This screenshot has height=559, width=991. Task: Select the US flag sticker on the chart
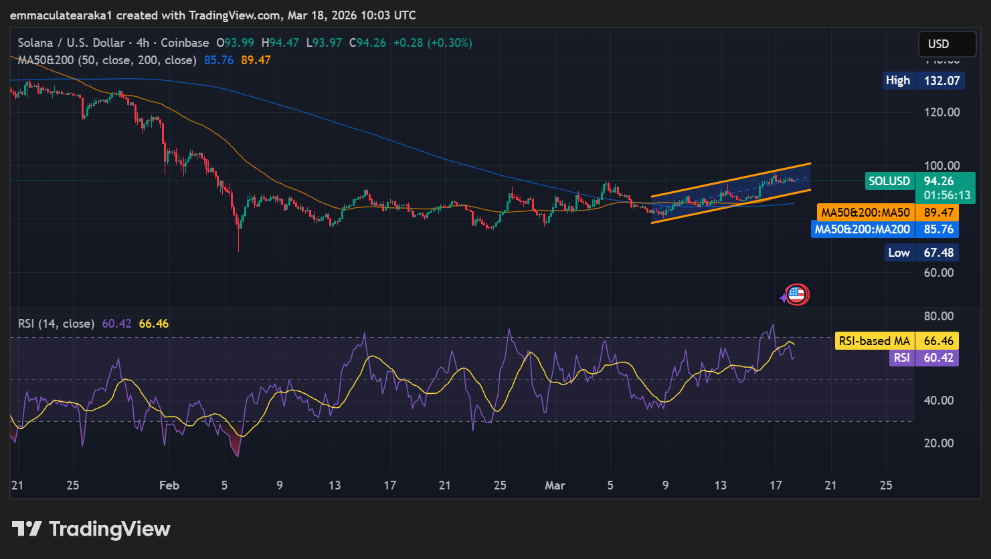(796, 294)
